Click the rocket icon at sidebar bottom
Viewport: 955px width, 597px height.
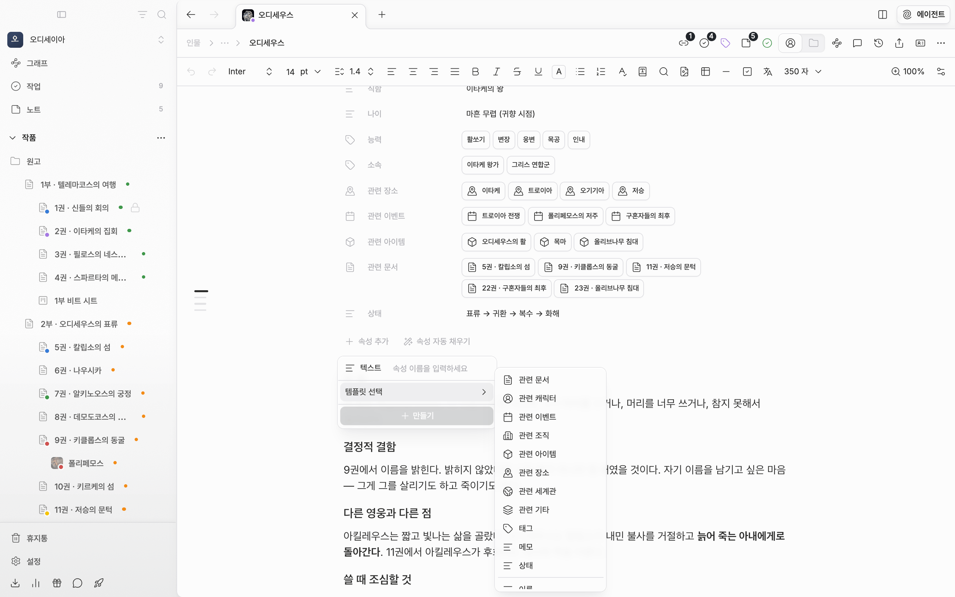[99, 583]
